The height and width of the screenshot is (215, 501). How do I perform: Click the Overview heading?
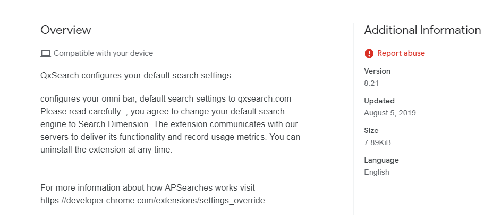click(x=65, y=30)
